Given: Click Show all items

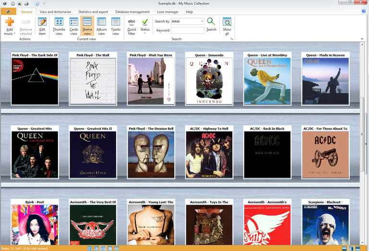Looking at the screenshot, I should 227,26.
